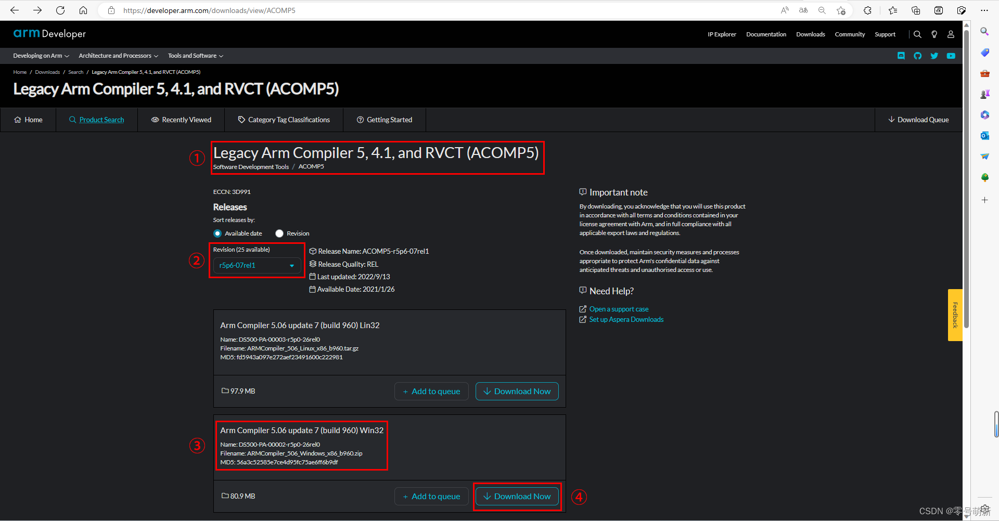View site info via the lock icon
This screenshot has height=521, width=999.
[x=111, y=10]
